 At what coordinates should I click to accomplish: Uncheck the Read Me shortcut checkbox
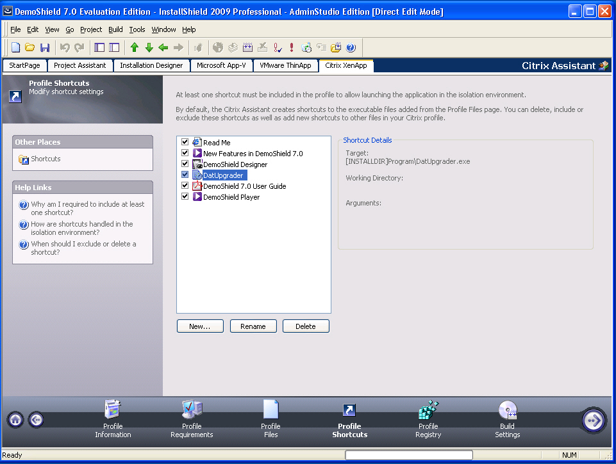(185, 142)
